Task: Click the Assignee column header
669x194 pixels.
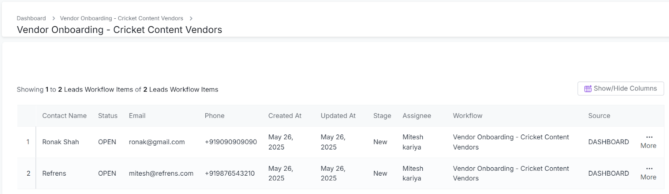Action: [x=416, y=116]
